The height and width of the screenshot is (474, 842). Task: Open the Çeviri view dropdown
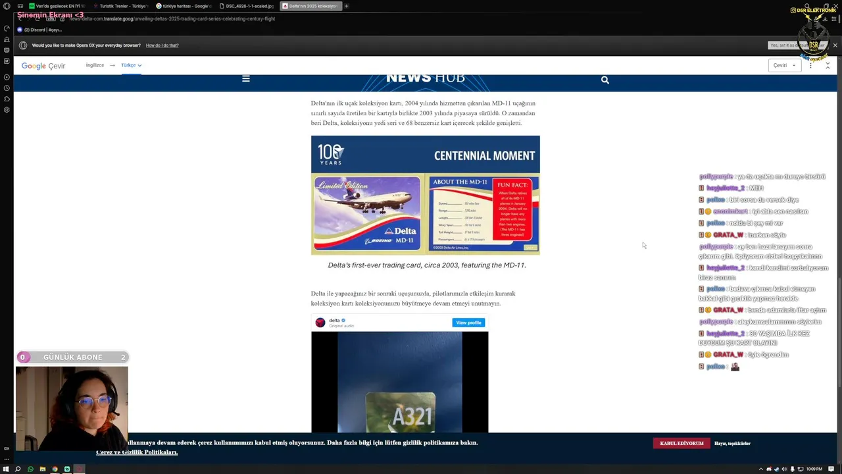point(784,65)
